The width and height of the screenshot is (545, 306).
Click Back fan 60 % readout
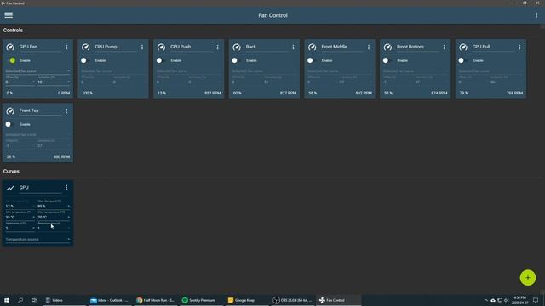tap(237, 93)
